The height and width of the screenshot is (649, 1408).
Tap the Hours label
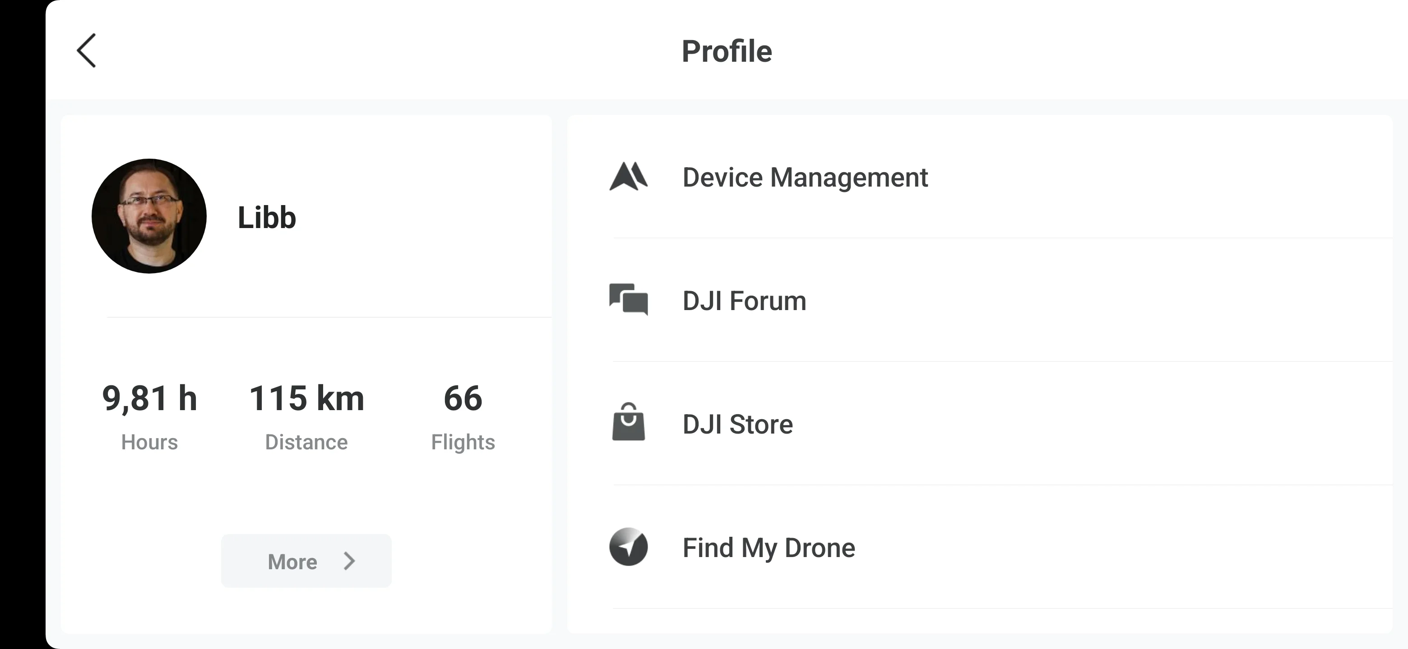(x=149, y=442)
